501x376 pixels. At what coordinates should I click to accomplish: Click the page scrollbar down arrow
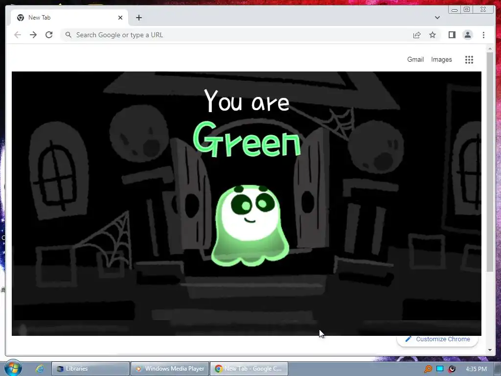click(490, 350)
